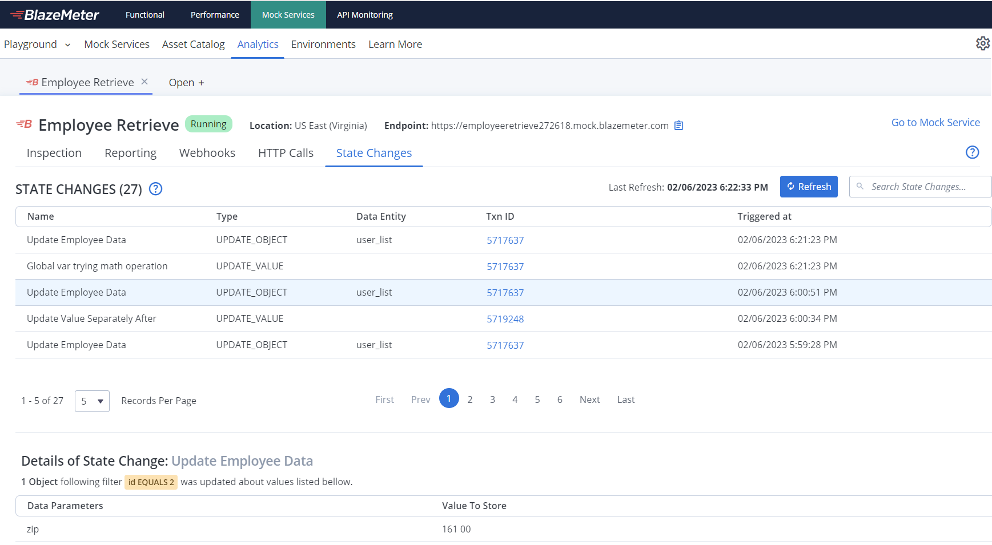Select Update Value Separately After row
The height and width of the screenshot is (545, 992).
pos(503,319)
